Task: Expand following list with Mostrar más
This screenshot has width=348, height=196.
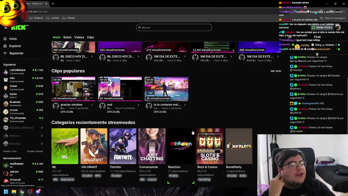Action: pyautogui.click(x=10, y=151)
